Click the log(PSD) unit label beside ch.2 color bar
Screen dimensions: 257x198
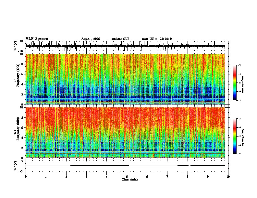click(243, 137)
